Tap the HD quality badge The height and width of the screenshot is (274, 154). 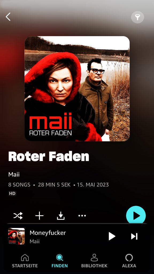pyautogui.click(x=12, y=193)
